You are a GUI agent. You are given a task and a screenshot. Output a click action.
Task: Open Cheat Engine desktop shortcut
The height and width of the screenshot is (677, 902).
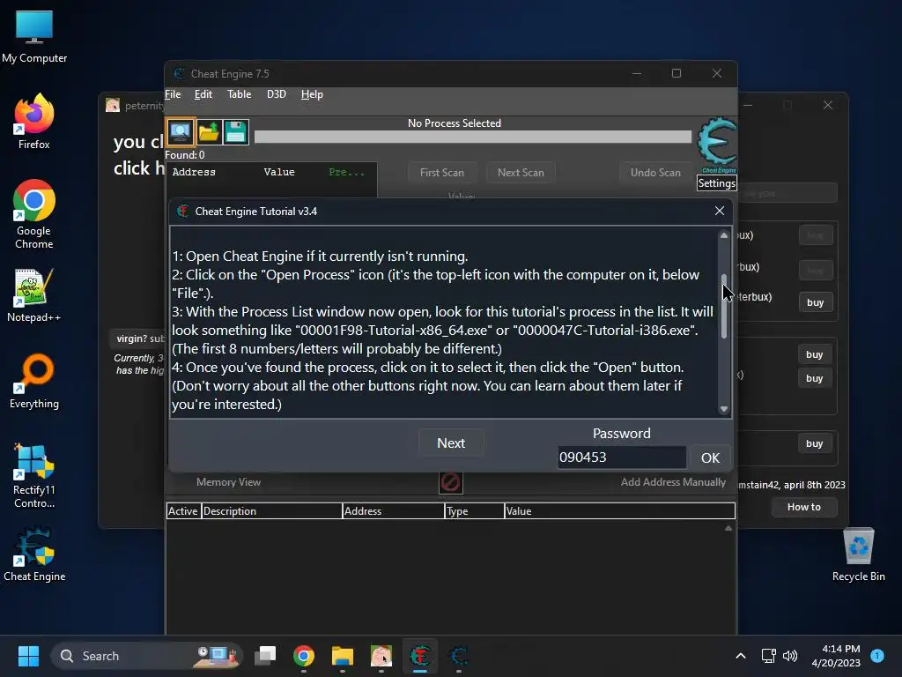pyautogui.click(x=34, y=554)
